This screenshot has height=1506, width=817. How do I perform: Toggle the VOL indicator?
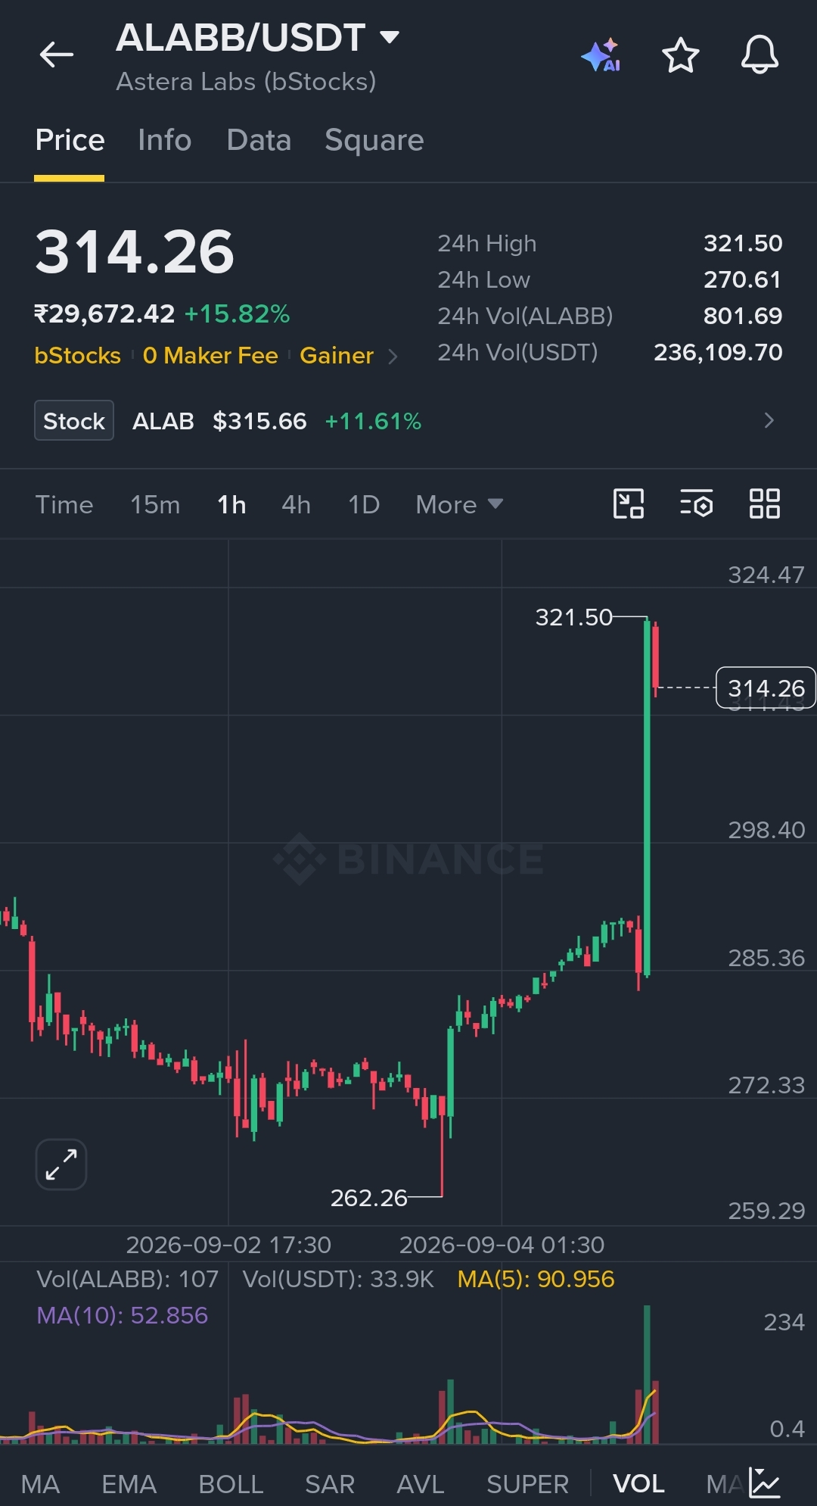(x=638, y=1484)
